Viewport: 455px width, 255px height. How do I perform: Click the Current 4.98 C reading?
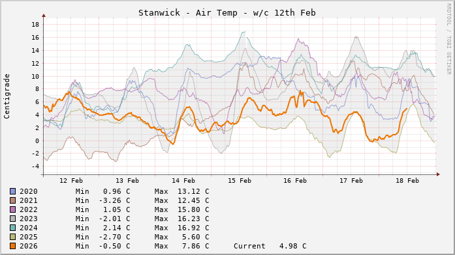click(270, 246)
